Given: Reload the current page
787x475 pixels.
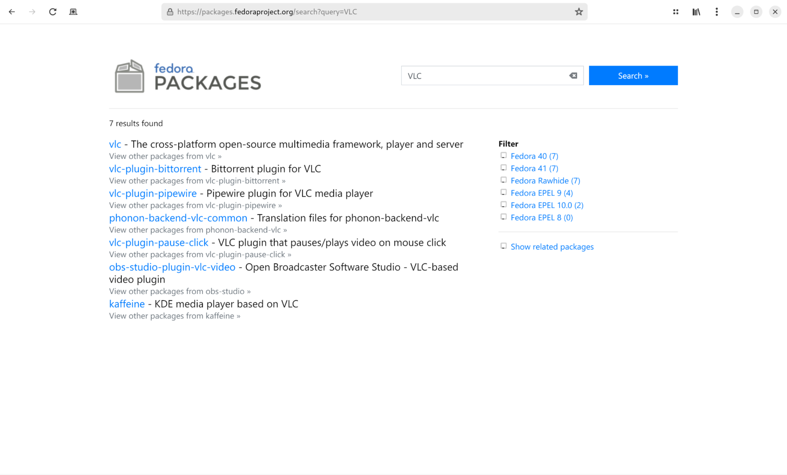Looking at the screenshot, I should pyautogui.click(x=53, y=12).
